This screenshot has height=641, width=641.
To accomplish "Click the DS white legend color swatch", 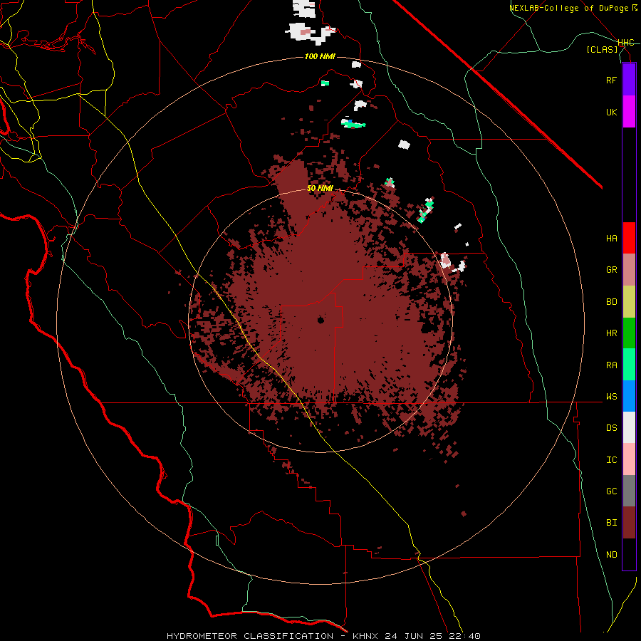I will tap(629, 427).
